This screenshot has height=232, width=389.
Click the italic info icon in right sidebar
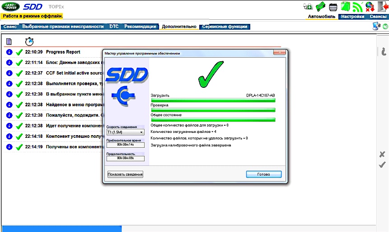pos(383,52)
